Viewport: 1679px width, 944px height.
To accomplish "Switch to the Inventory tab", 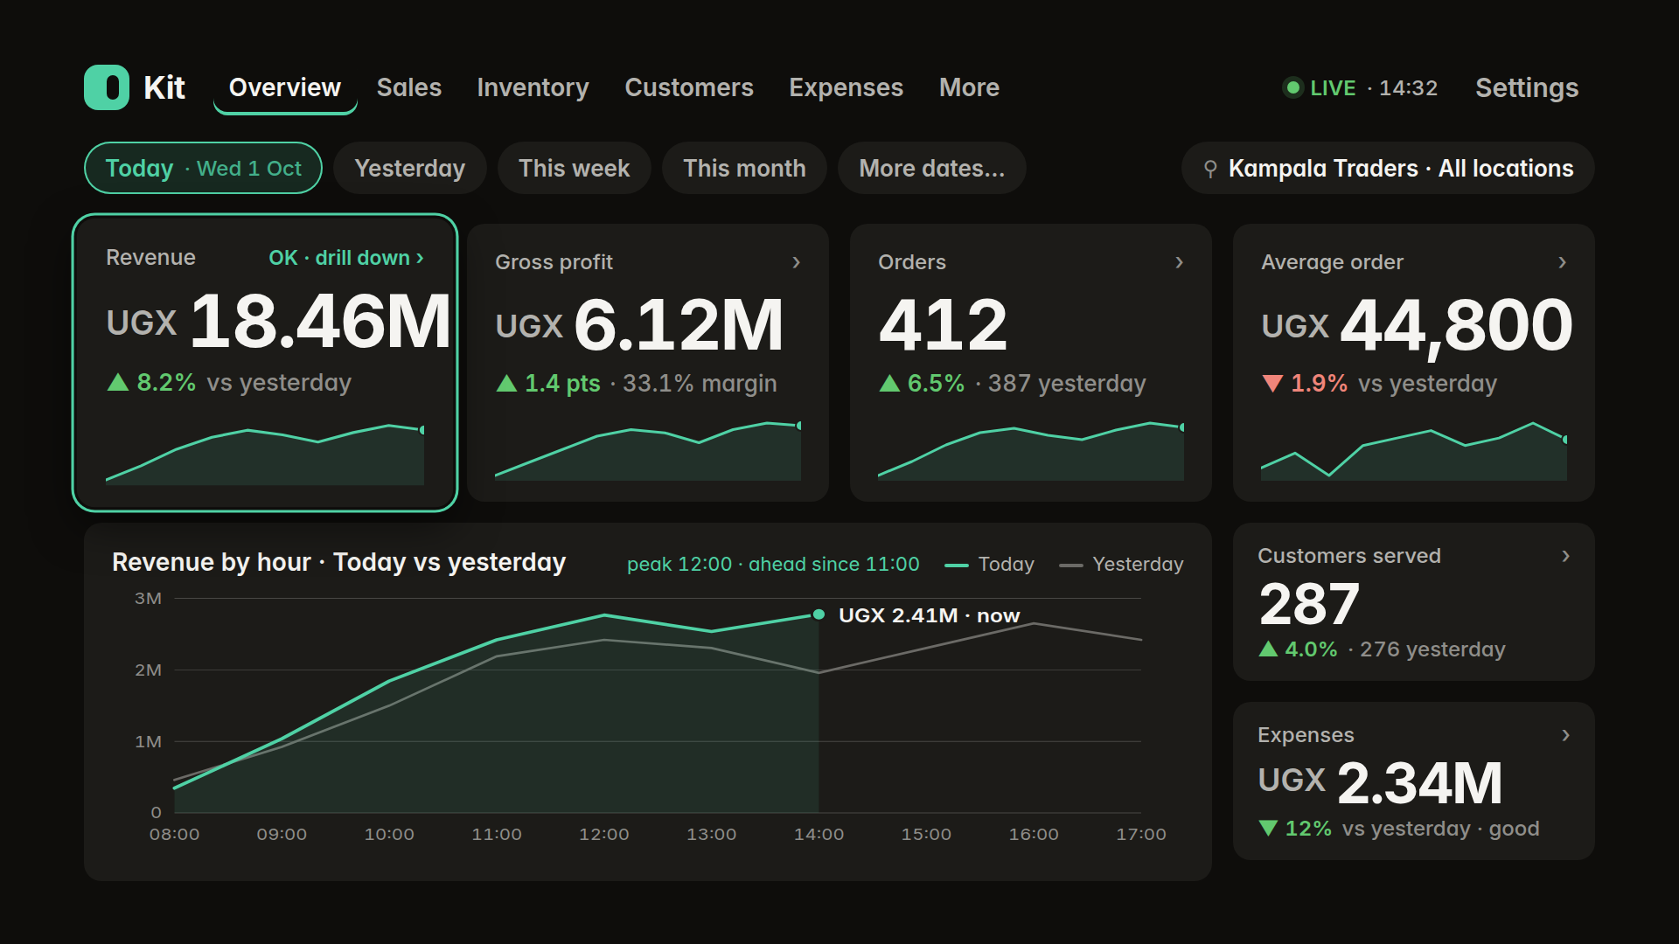I will click(x=533, y=87).
